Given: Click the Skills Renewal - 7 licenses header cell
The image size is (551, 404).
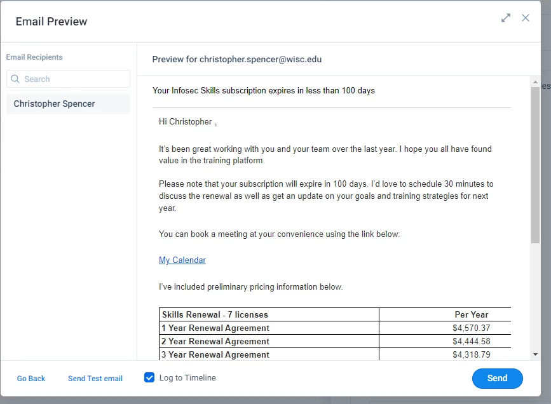Looking at the screenshot, I should (269, 315).
